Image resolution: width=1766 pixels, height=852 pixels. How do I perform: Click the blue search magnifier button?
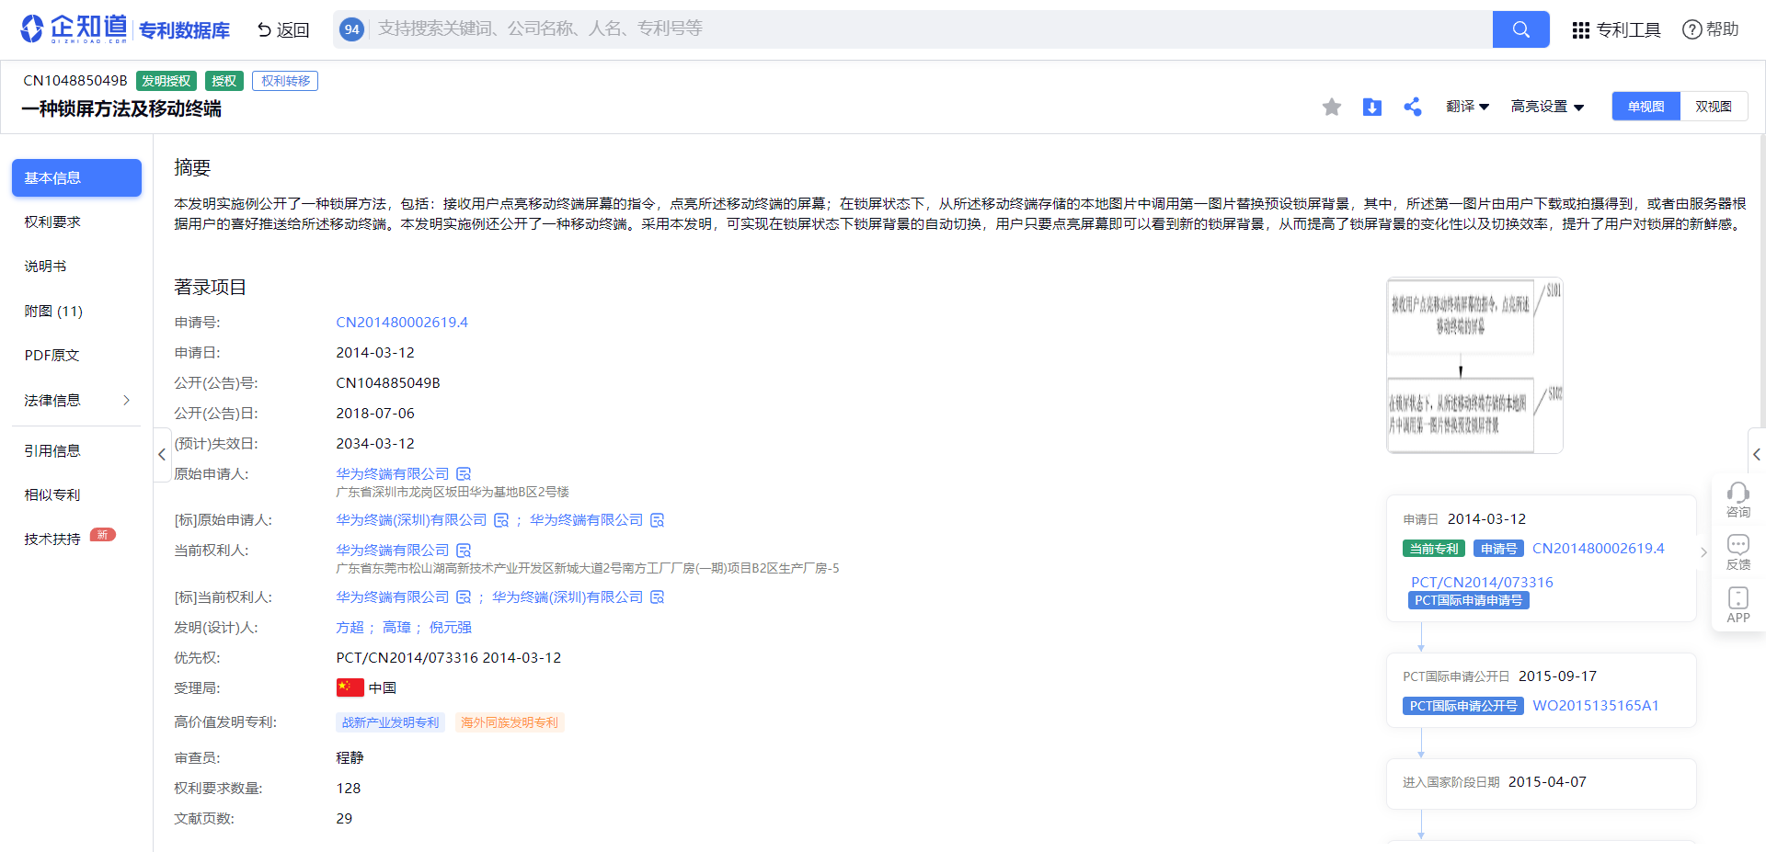tap(1520, 29)
